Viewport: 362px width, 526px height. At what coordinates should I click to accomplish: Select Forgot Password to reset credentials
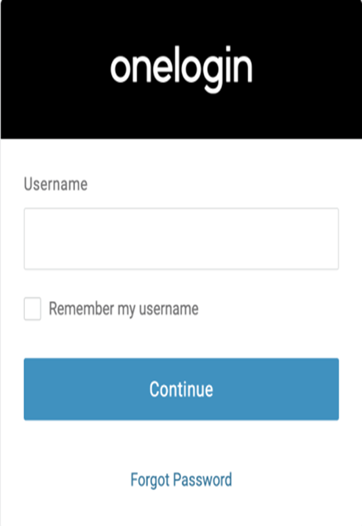click(181, 480)
